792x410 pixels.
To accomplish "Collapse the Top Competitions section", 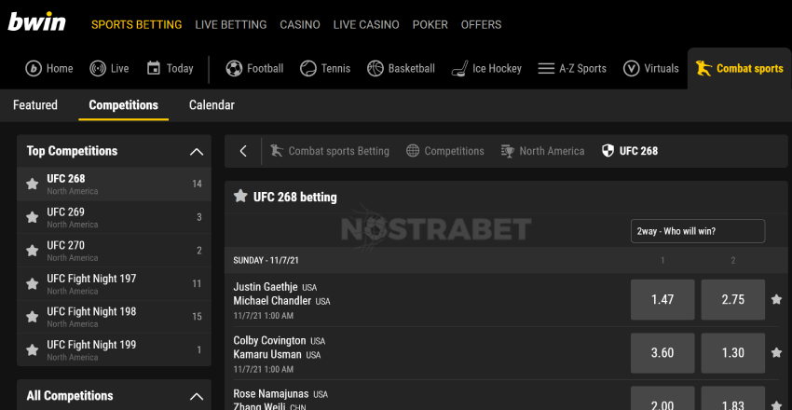I will [196, 152].
